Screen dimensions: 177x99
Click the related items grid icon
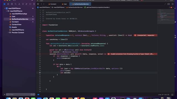(x=38, y=4)
